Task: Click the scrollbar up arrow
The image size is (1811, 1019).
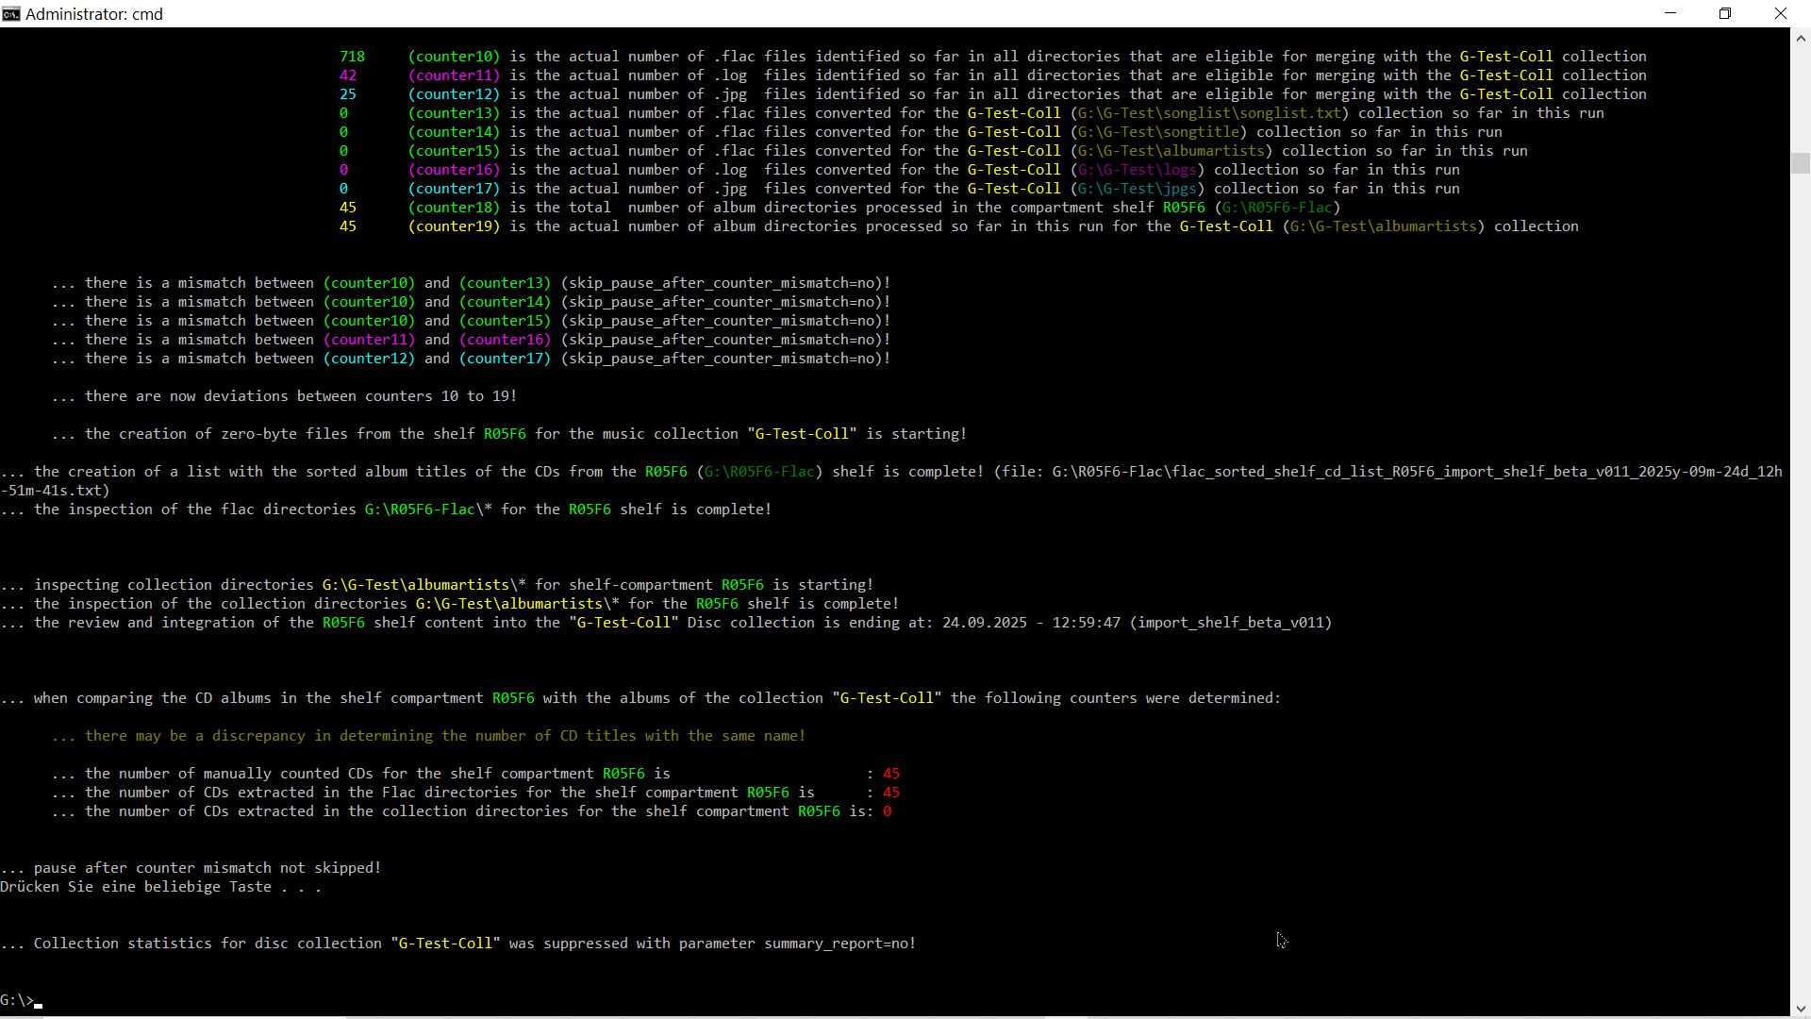Action: point(1800,39)
